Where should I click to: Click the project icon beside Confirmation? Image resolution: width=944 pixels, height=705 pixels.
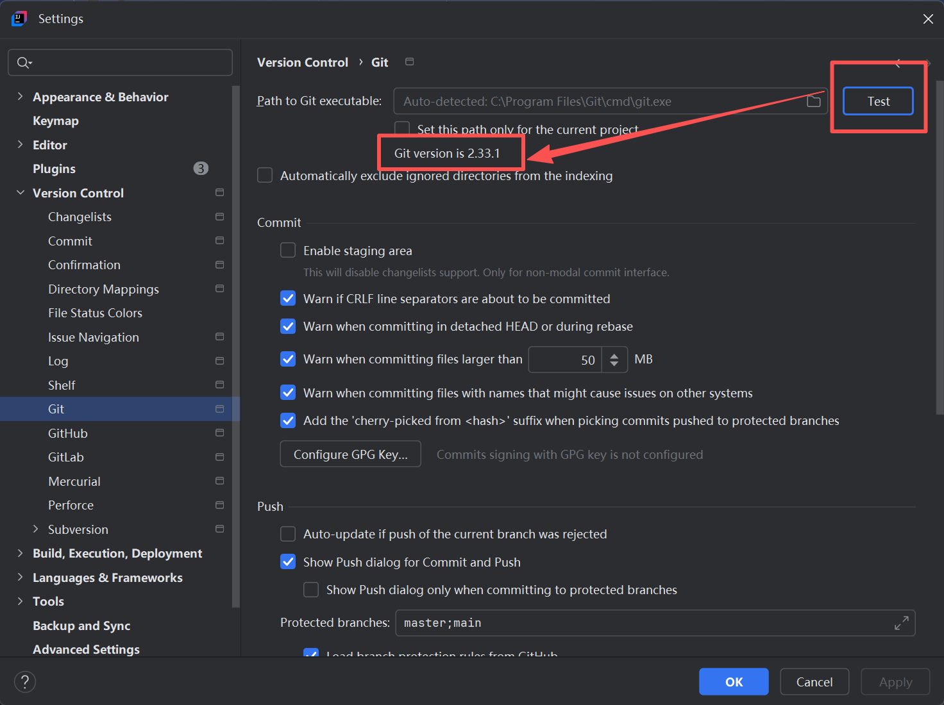point(219,265)
